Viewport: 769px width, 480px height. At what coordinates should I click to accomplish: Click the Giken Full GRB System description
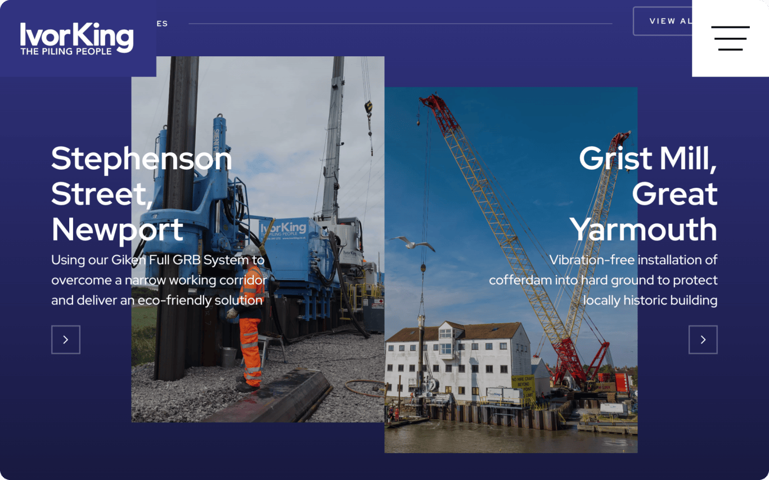click(159, 280)
